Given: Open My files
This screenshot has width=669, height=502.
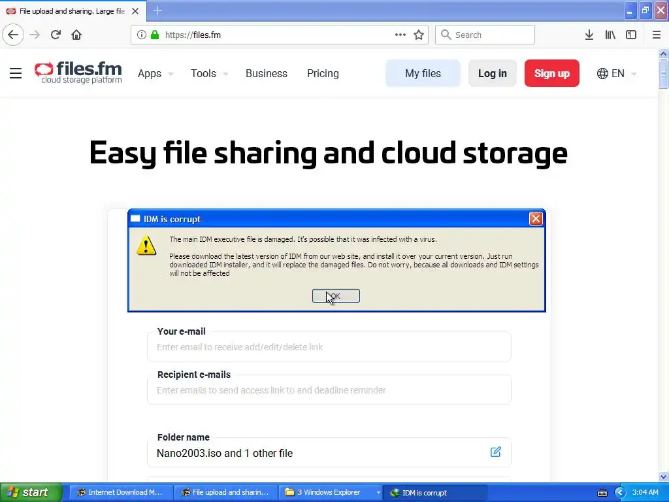Looking at the screenshot, I should pyautogui.click(x=423, y=73).
